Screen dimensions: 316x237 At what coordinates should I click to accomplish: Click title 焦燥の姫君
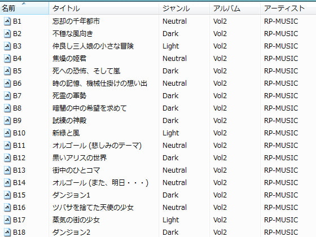[x=69, y=59]
